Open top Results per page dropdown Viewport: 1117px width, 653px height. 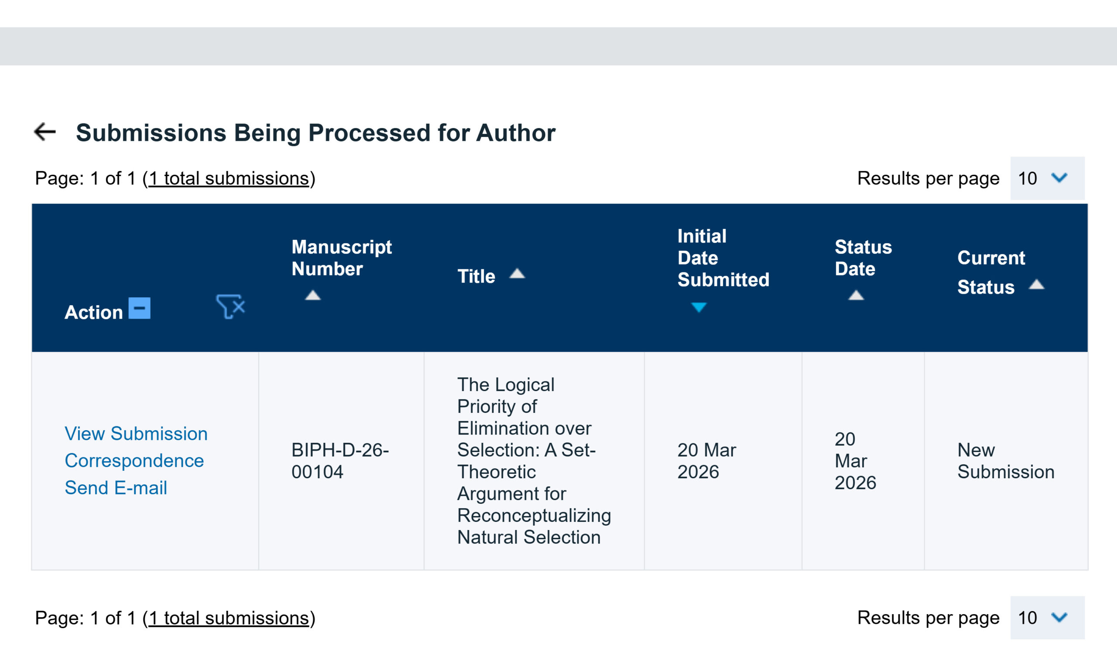click(1047, 178)
